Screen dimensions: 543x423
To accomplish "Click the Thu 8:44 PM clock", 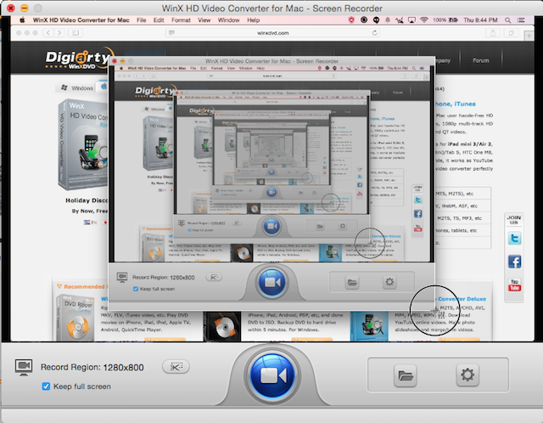I will click(480, 20).
